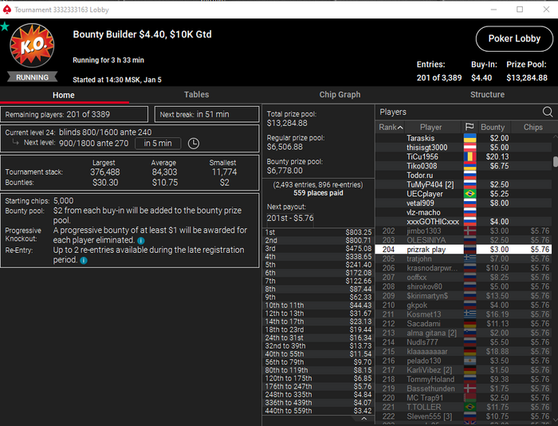This screenshot has width=558, height=426.
Task: Open the Re-Entry info icon
Action: click(x=84, y=260)
